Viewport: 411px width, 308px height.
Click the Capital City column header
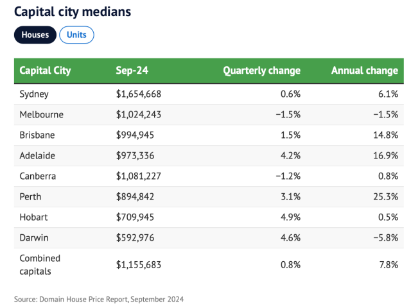[x=45, y=71]
